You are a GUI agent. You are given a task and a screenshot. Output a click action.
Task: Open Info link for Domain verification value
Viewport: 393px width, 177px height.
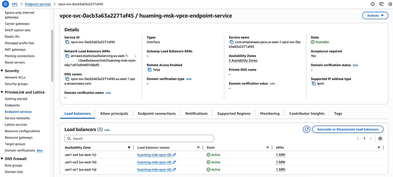[x=272, y=83]
